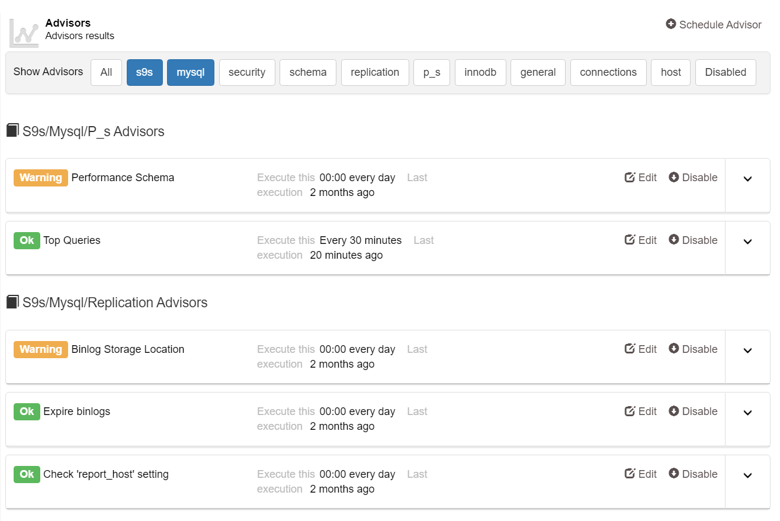The height and width of the screenshot is (521, 780).
Task: Toggle the mysql advisor filter
Action: (x=191, y=72)
